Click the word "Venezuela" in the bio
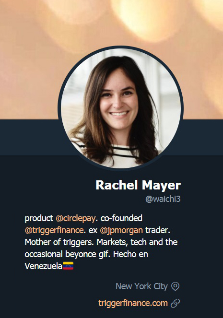 43,266
